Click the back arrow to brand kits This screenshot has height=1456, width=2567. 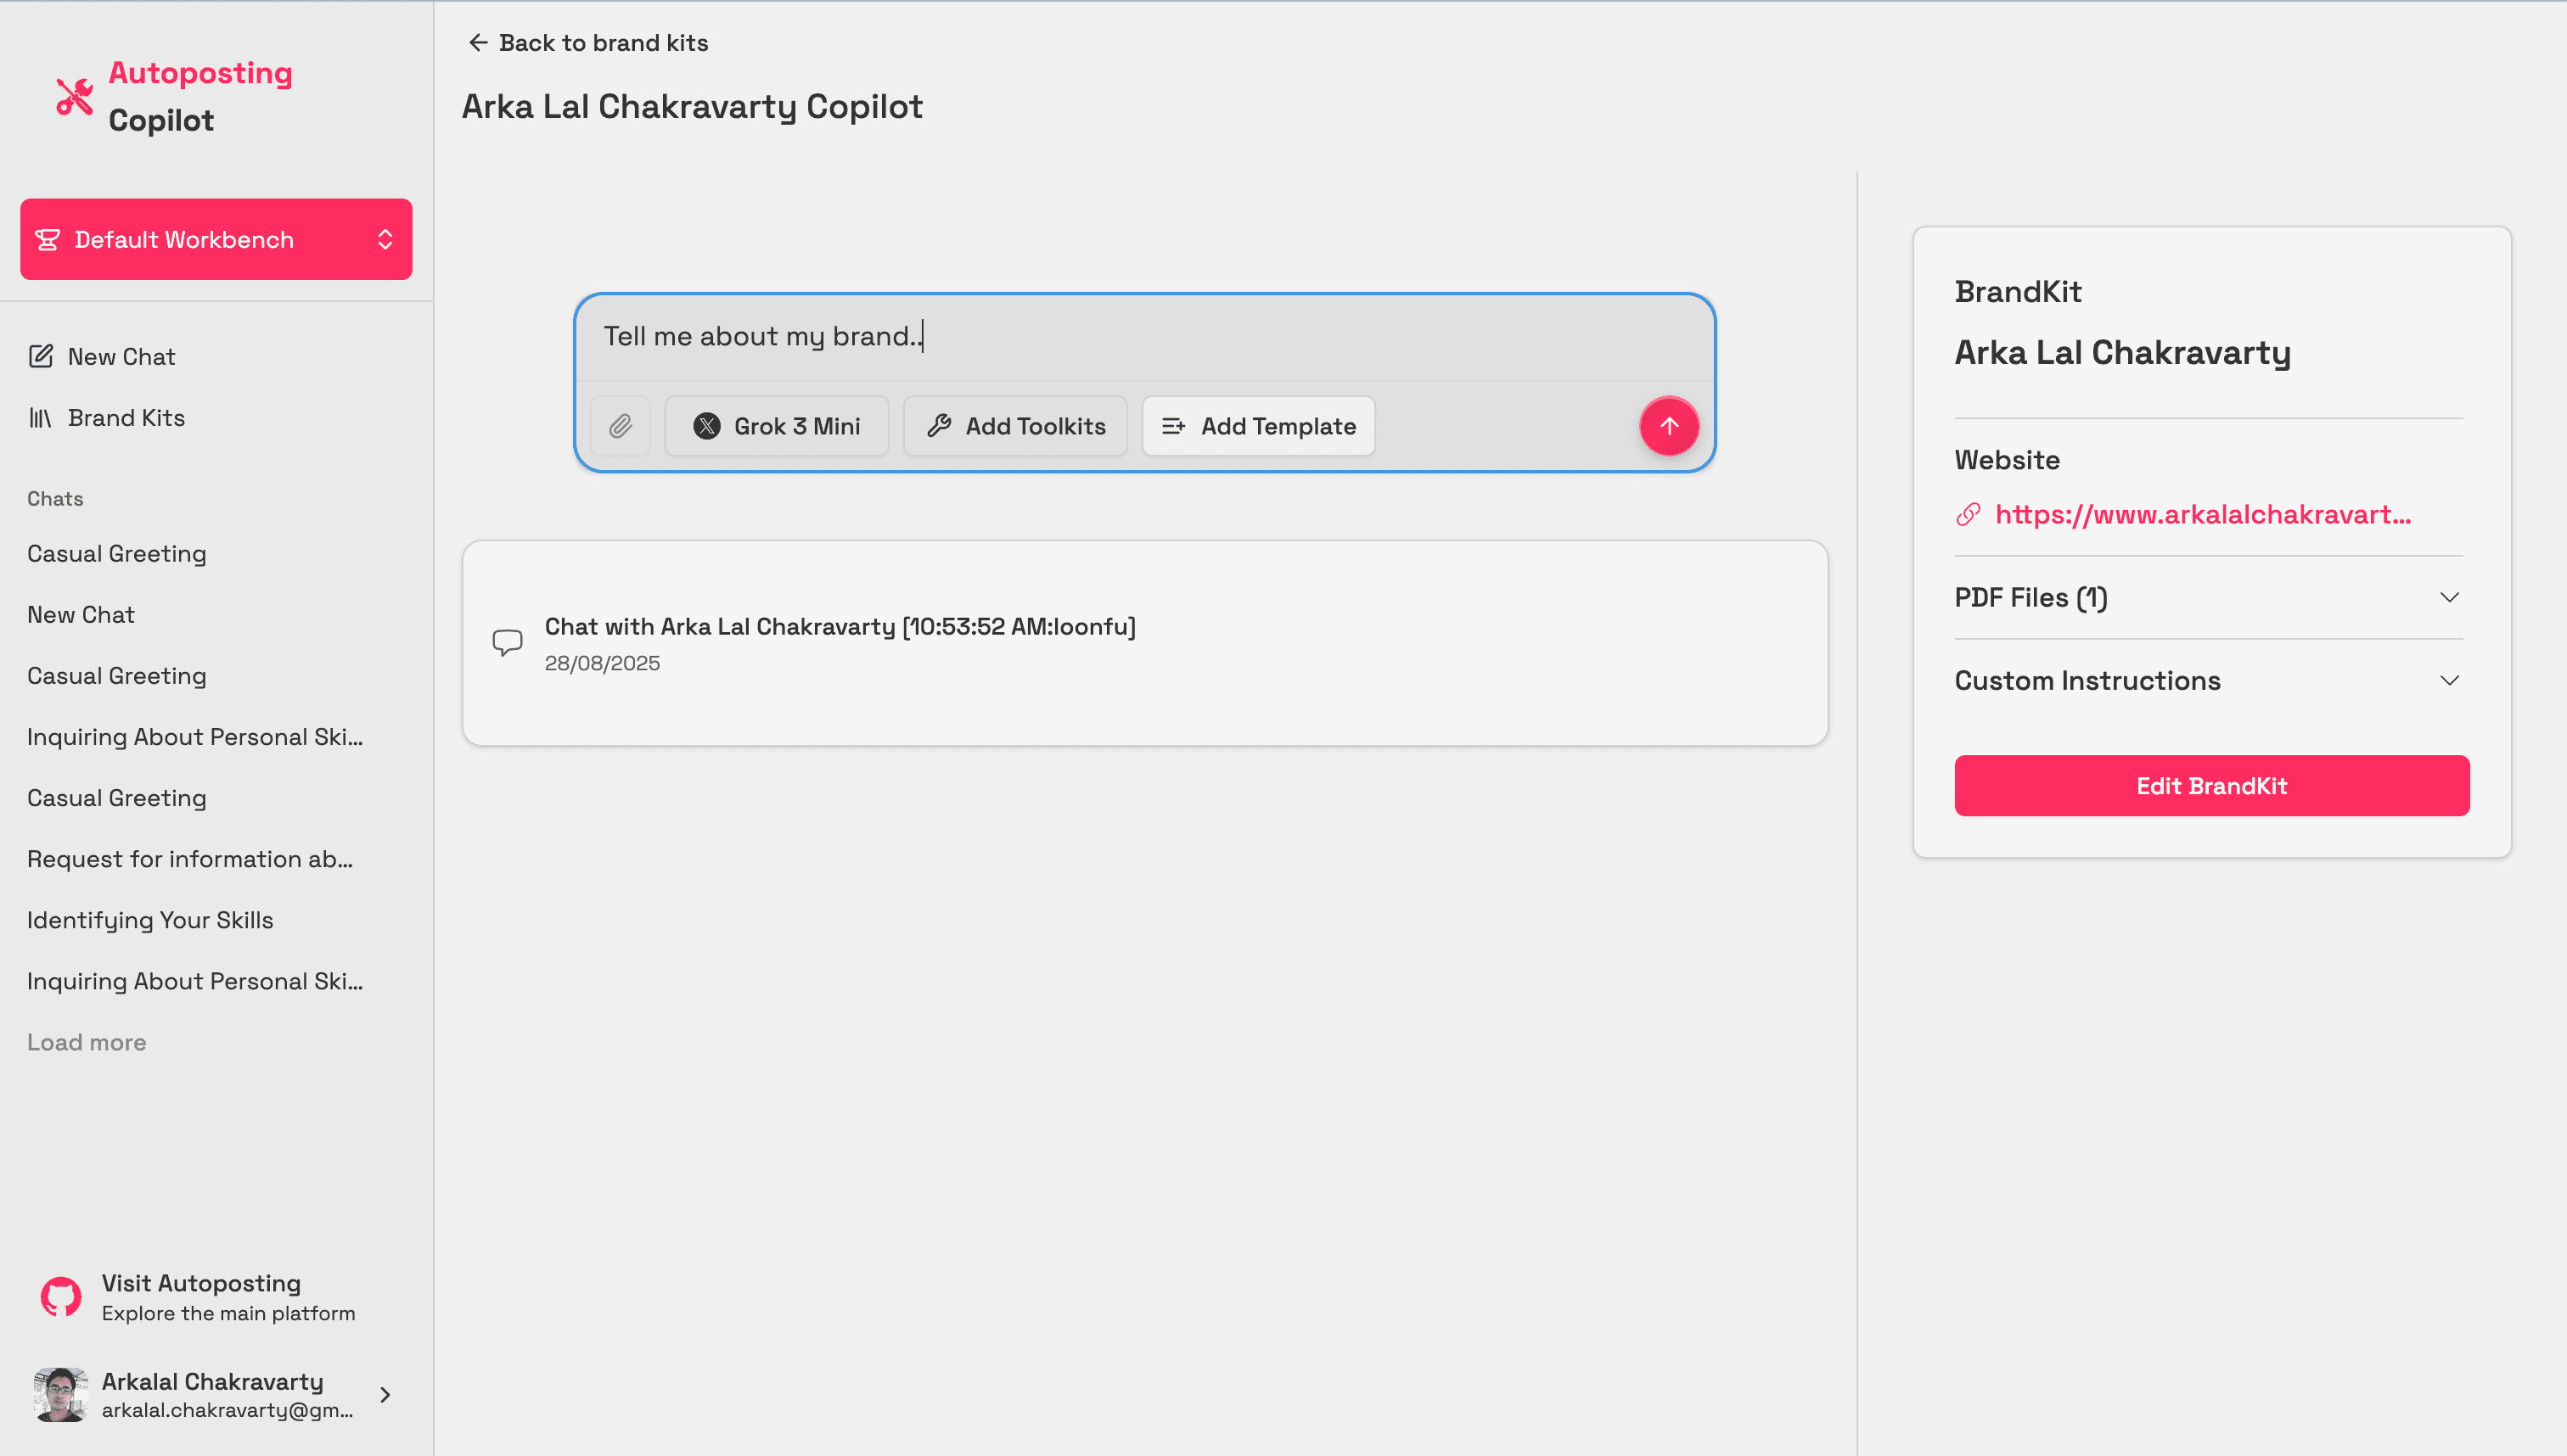click(478, 42)
